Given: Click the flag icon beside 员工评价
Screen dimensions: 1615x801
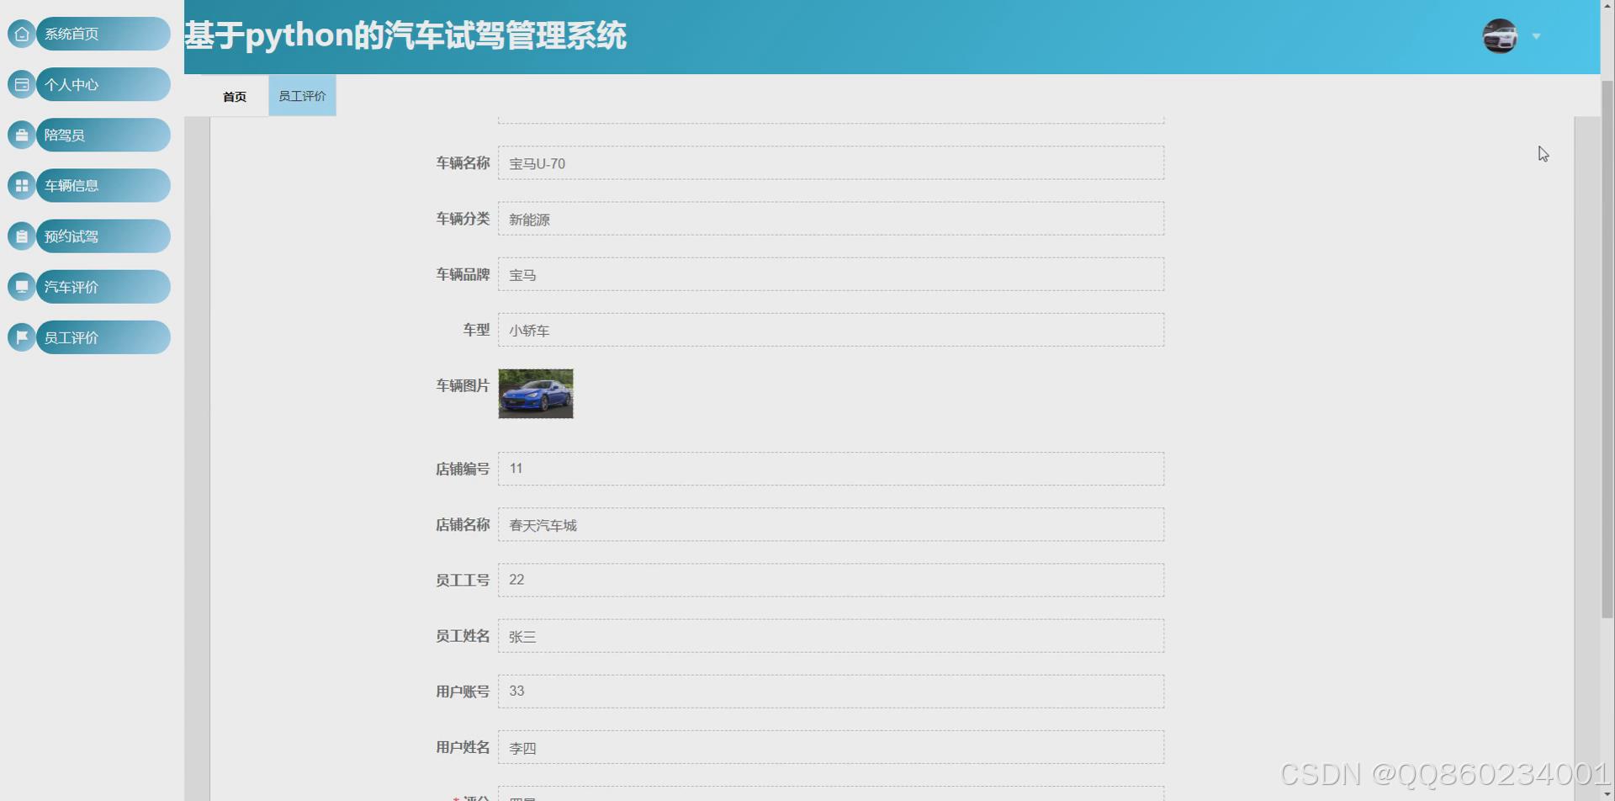Looking at the screenshot, I should click(22, 337).
